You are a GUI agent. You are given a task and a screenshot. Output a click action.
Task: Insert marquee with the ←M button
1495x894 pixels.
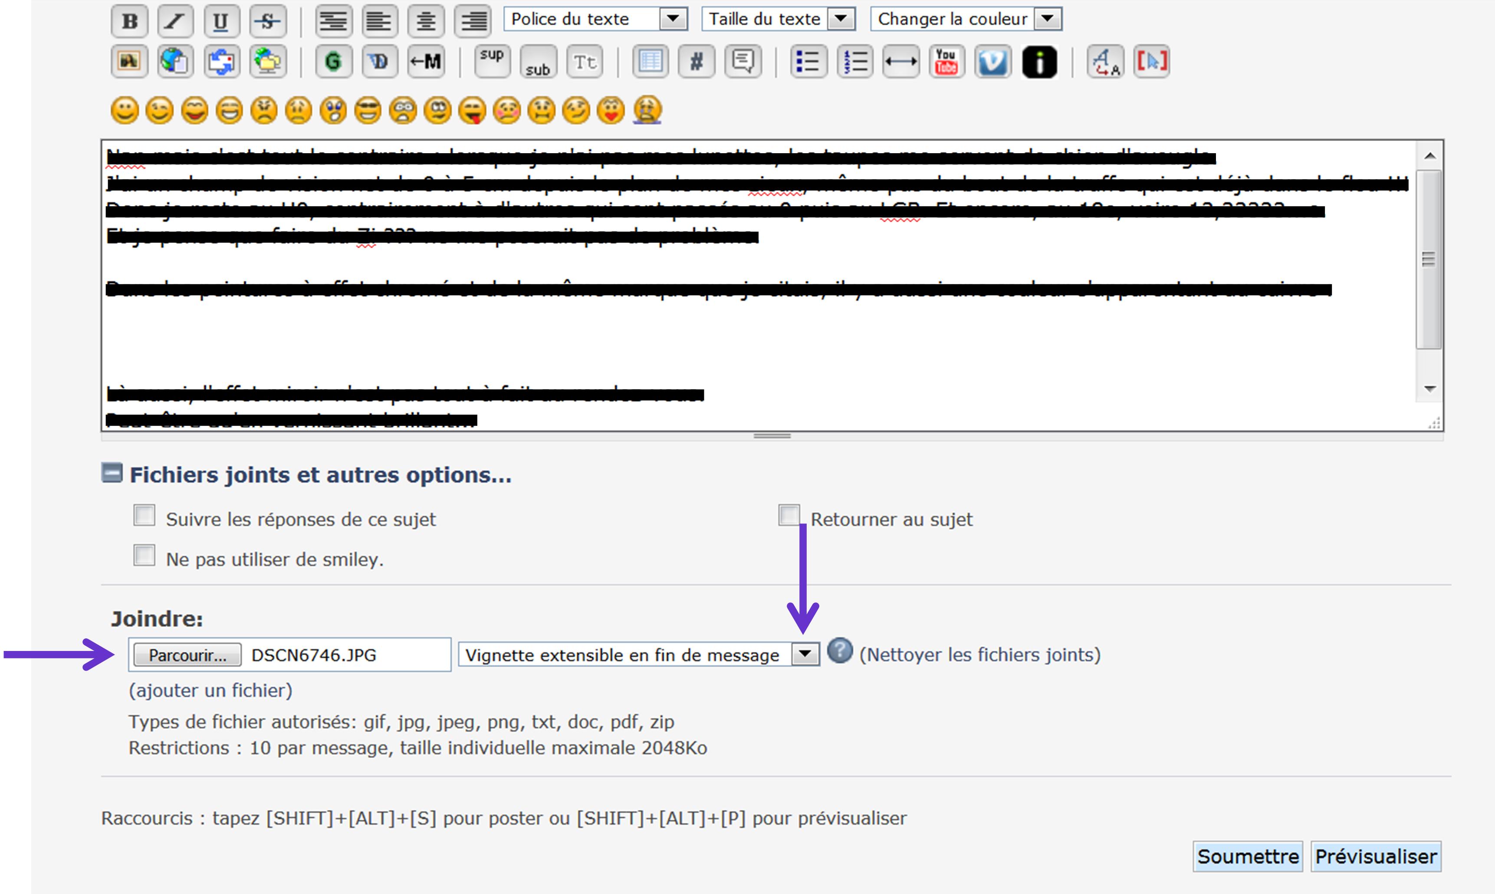click(426, 61)
